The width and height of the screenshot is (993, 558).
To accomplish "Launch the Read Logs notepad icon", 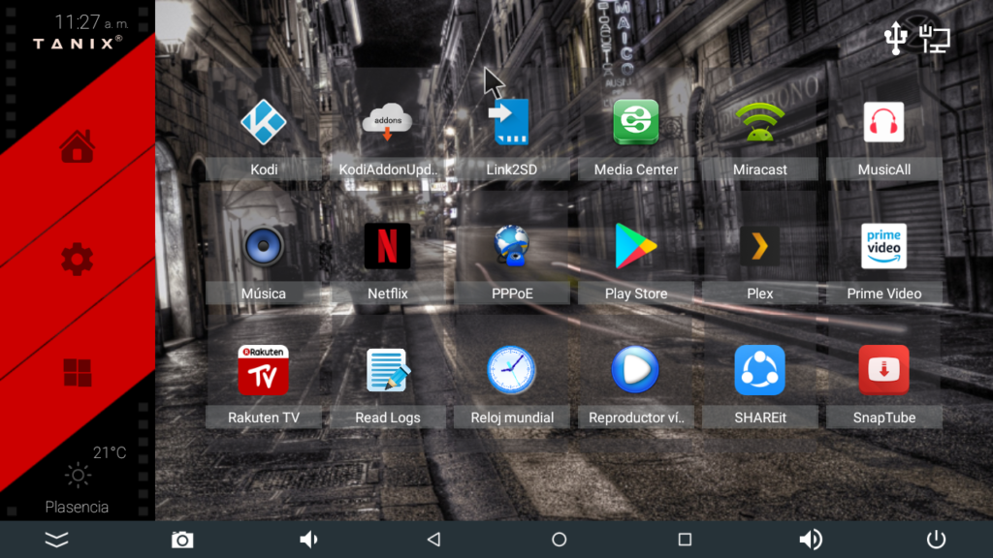I will tap(388, 370).
